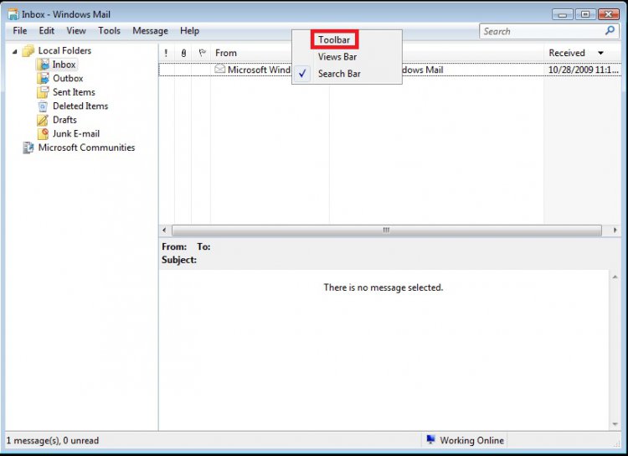Open the Tools menu
628x456 pixels.
[x=110, y=31]
